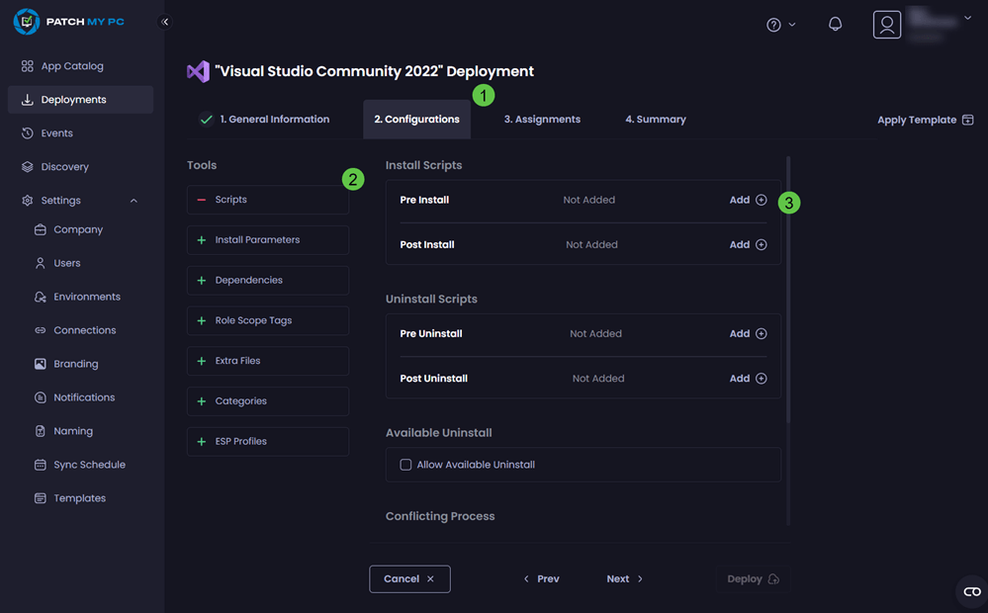
Task: Click the Cancel button
Action: pyautogui.click(x=409, y=579)
